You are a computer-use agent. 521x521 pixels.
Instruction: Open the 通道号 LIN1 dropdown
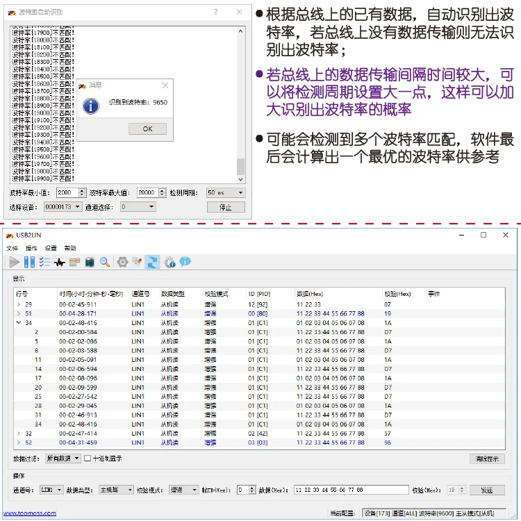click(51, 490)
